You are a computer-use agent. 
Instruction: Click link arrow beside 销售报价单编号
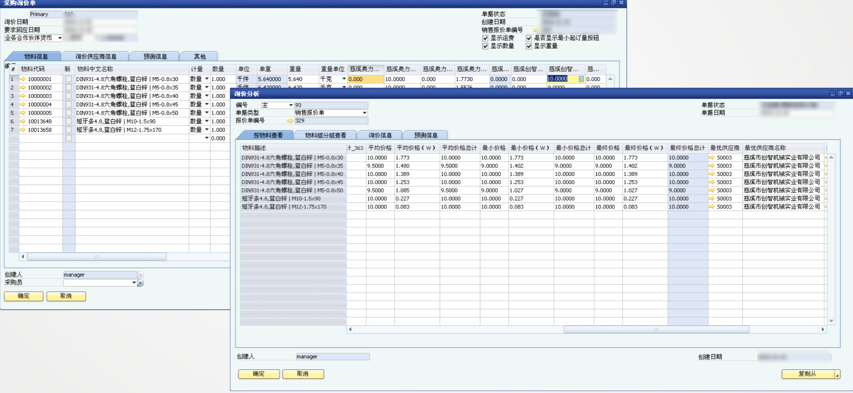click(535, 30)
